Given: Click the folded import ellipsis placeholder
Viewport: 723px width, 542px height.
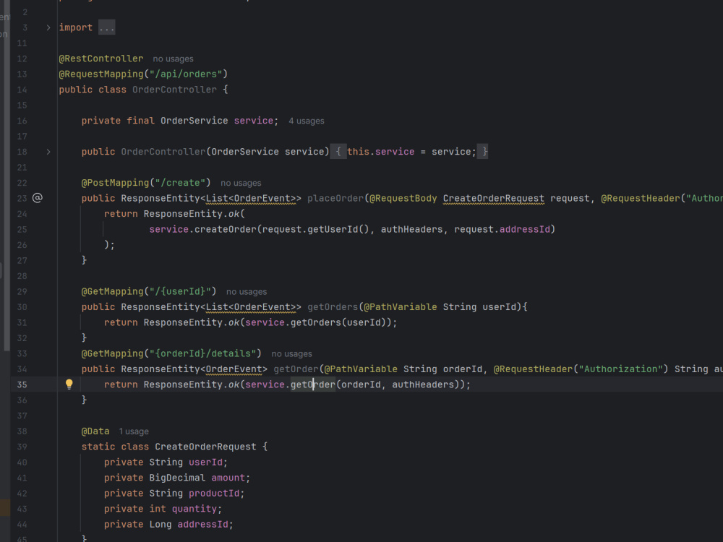Looking at the screenshot, I should click(106, 27).
